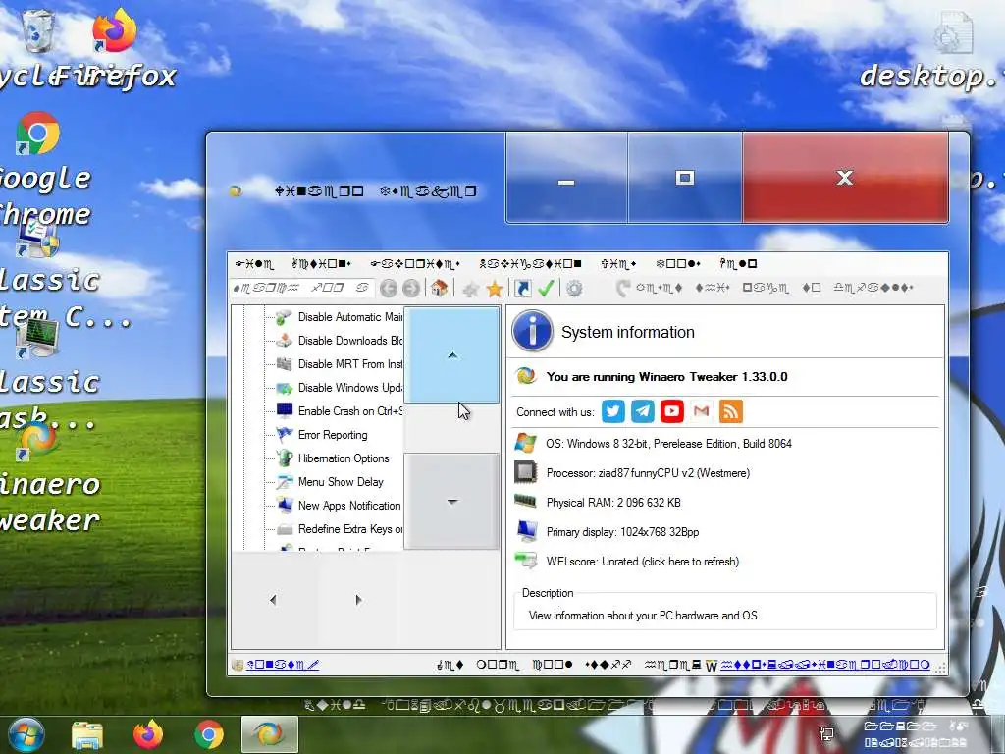The width and height of the screenshot is (1005, 754).
Task: Click the green checkmark toolbar icon
Action: point(546,289)
